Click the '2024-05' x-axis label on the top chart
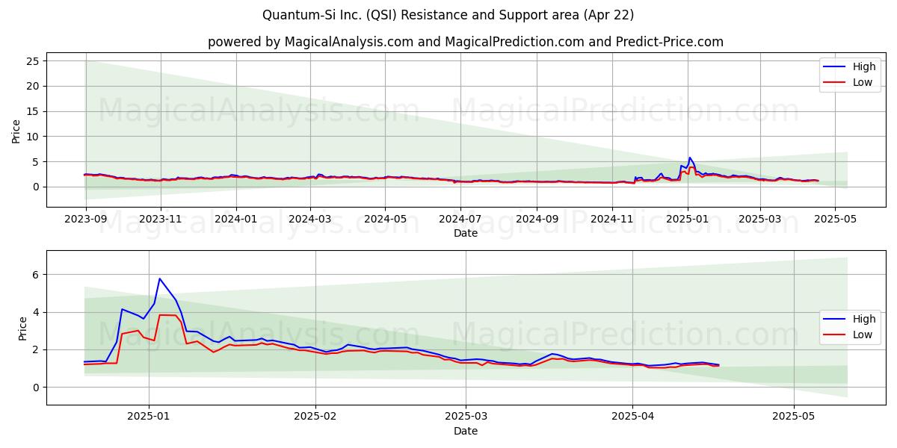Viewport: 897px width, 448px height. click(x=385, y=220)
